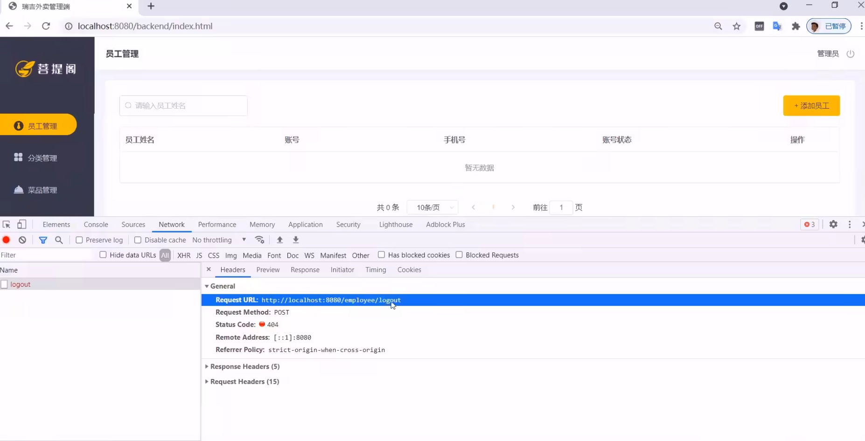Go to next page with right chevron
The image size is (865, 441).
(513, 207)
